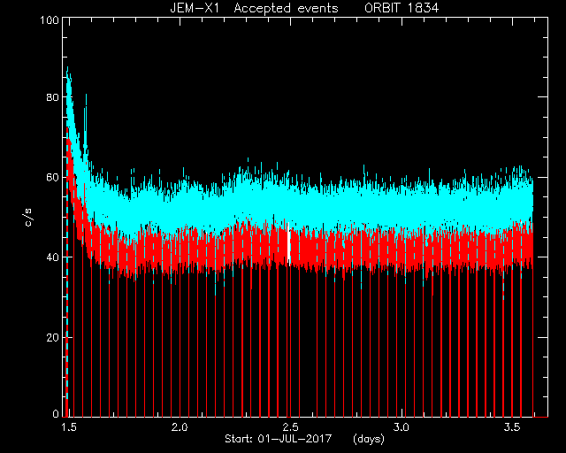The width and height of the screenshot is (566, 453).
Task: Click the 80 y-axis tick label
Action: point(52,97)
